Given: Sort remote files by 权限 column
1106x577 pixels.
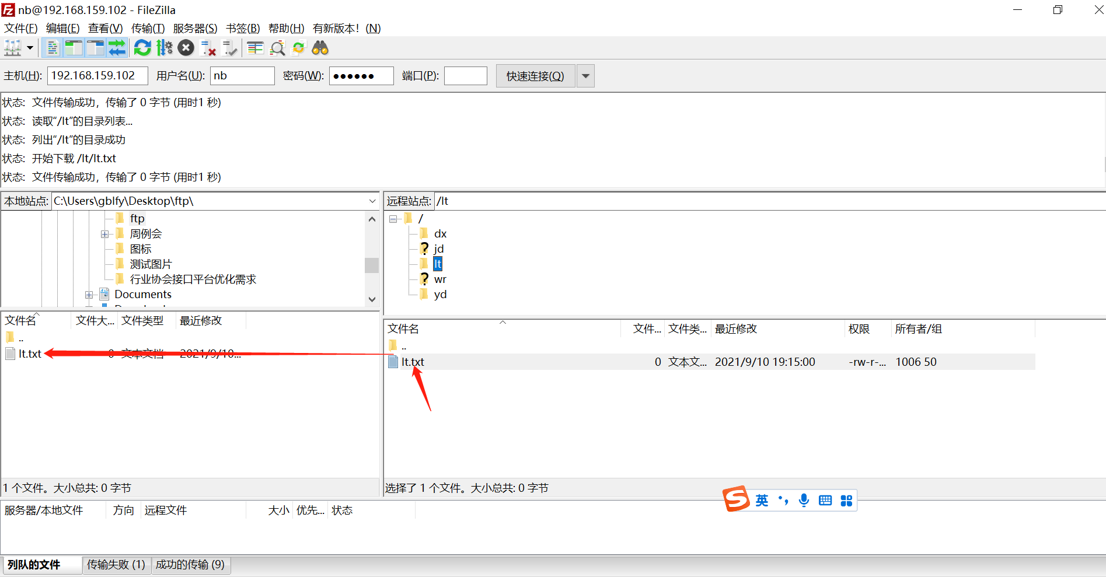Looking at the screenshot, I should (x=867, y=329).
